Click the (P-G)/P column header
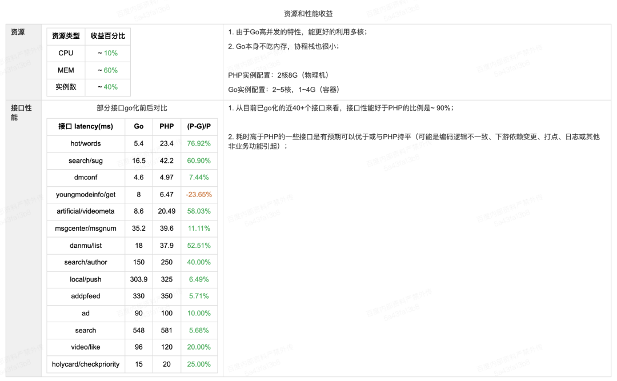The width and height of the screenshot is (617, 381). (198, 126)
